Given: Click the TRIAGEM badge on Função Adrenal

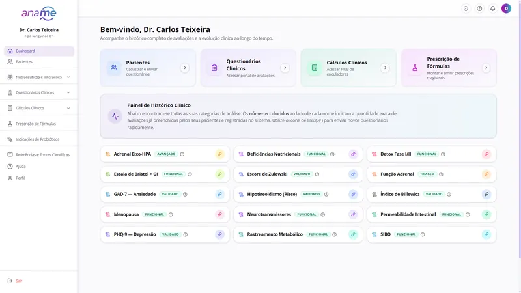Looking at the screenshot, I should click(427, 174).
